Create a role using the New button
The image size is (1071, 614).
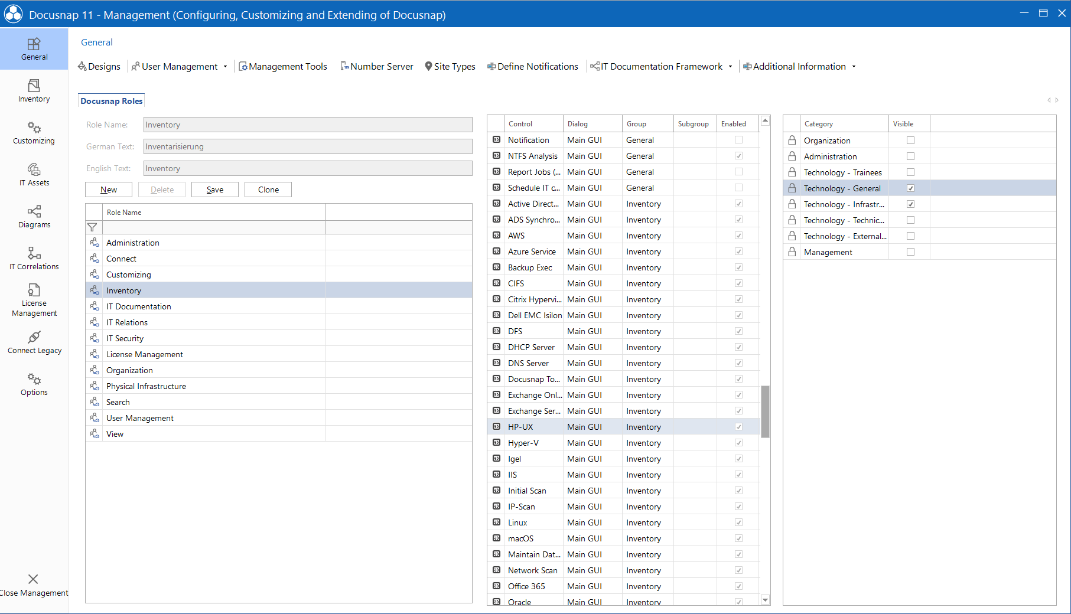(x=108, y=189)
